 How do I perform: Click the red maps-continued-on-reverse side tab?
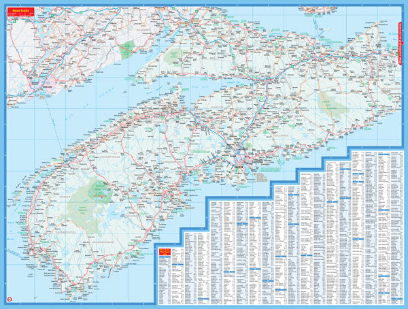point(401,43)
